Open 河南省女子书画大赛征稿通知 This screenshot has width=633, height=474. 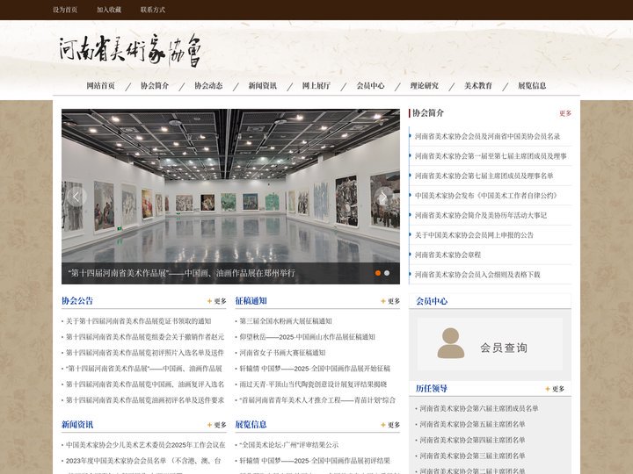282,353
